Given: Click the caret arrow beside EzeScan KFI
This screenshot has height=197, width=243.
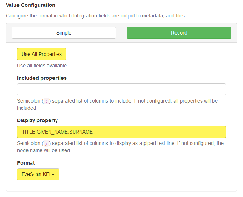Looking at the screenshot, I should click(x=53, y=175).
